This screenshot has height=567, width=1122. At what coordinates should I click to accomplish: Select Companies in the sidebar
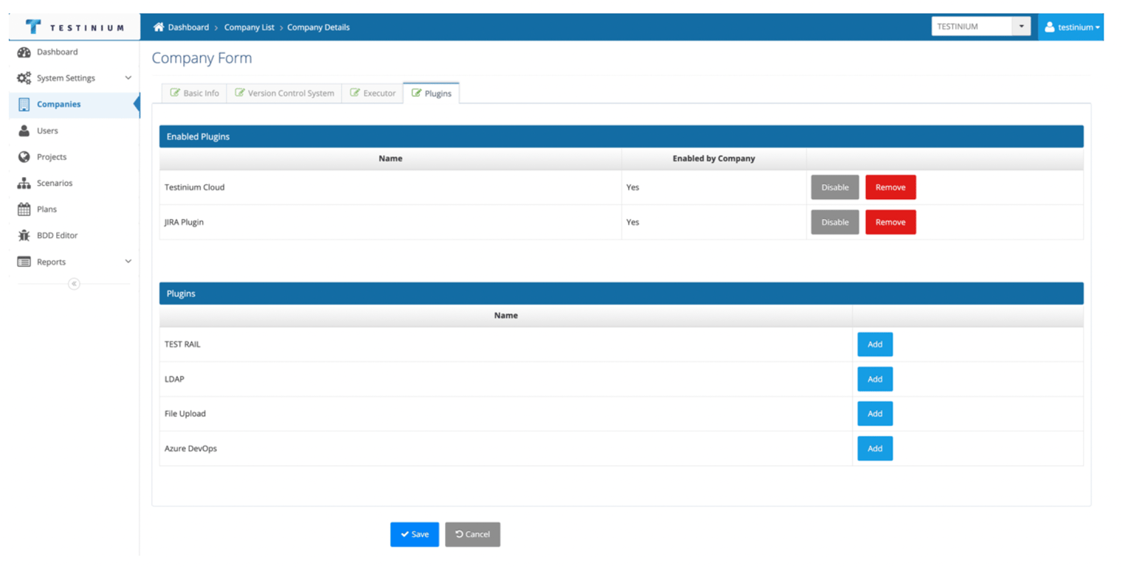(x=74, y=105)
